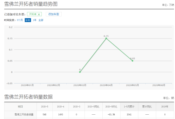Screen dimensions: 175x119
Task: Click the 添加车型 button
Action: [54, 14]
